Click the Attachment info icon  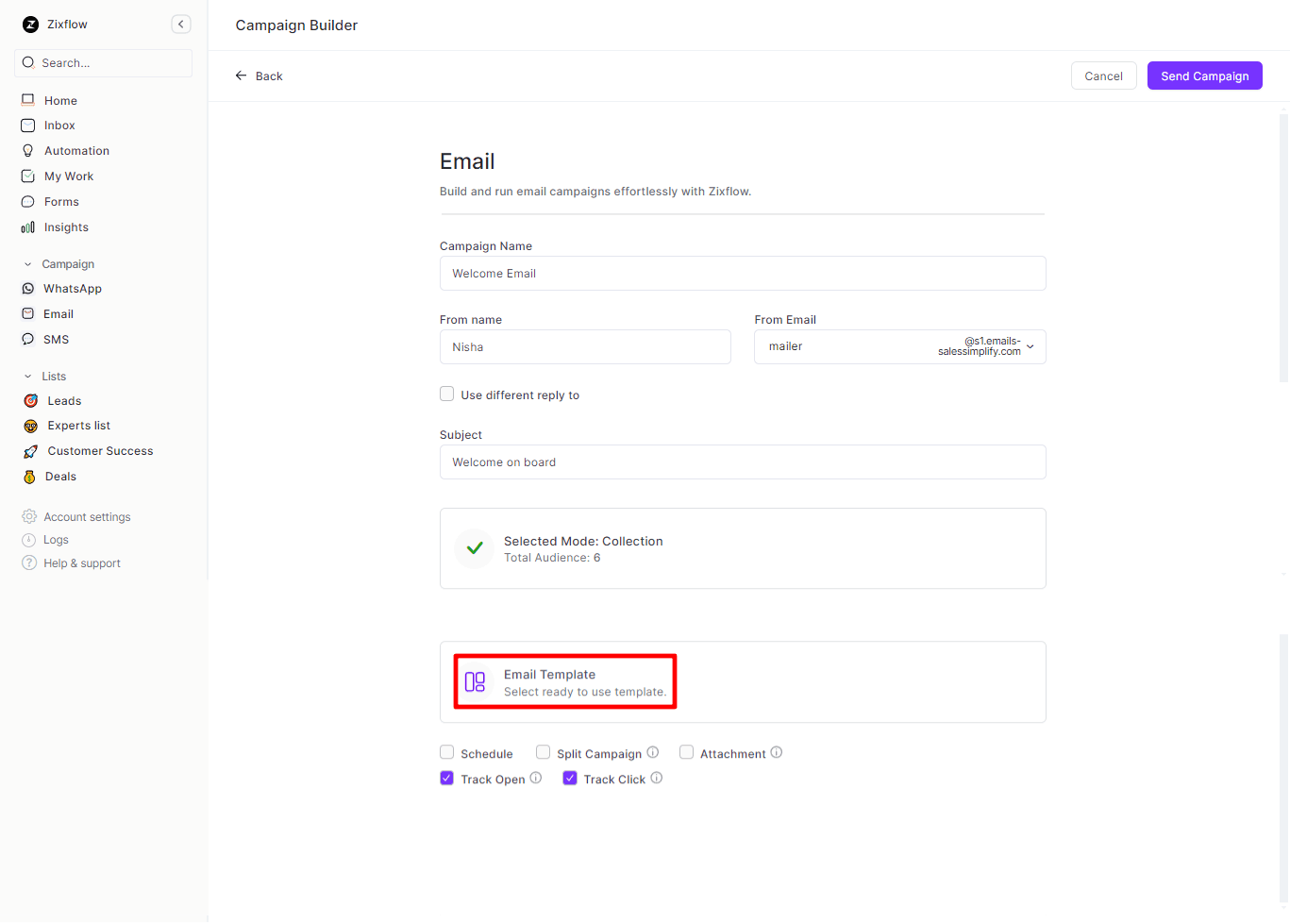(x=777, y=752)
